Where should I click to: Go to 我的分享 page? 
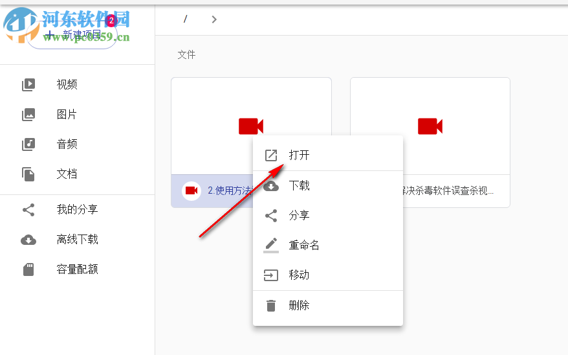(77, 209)
